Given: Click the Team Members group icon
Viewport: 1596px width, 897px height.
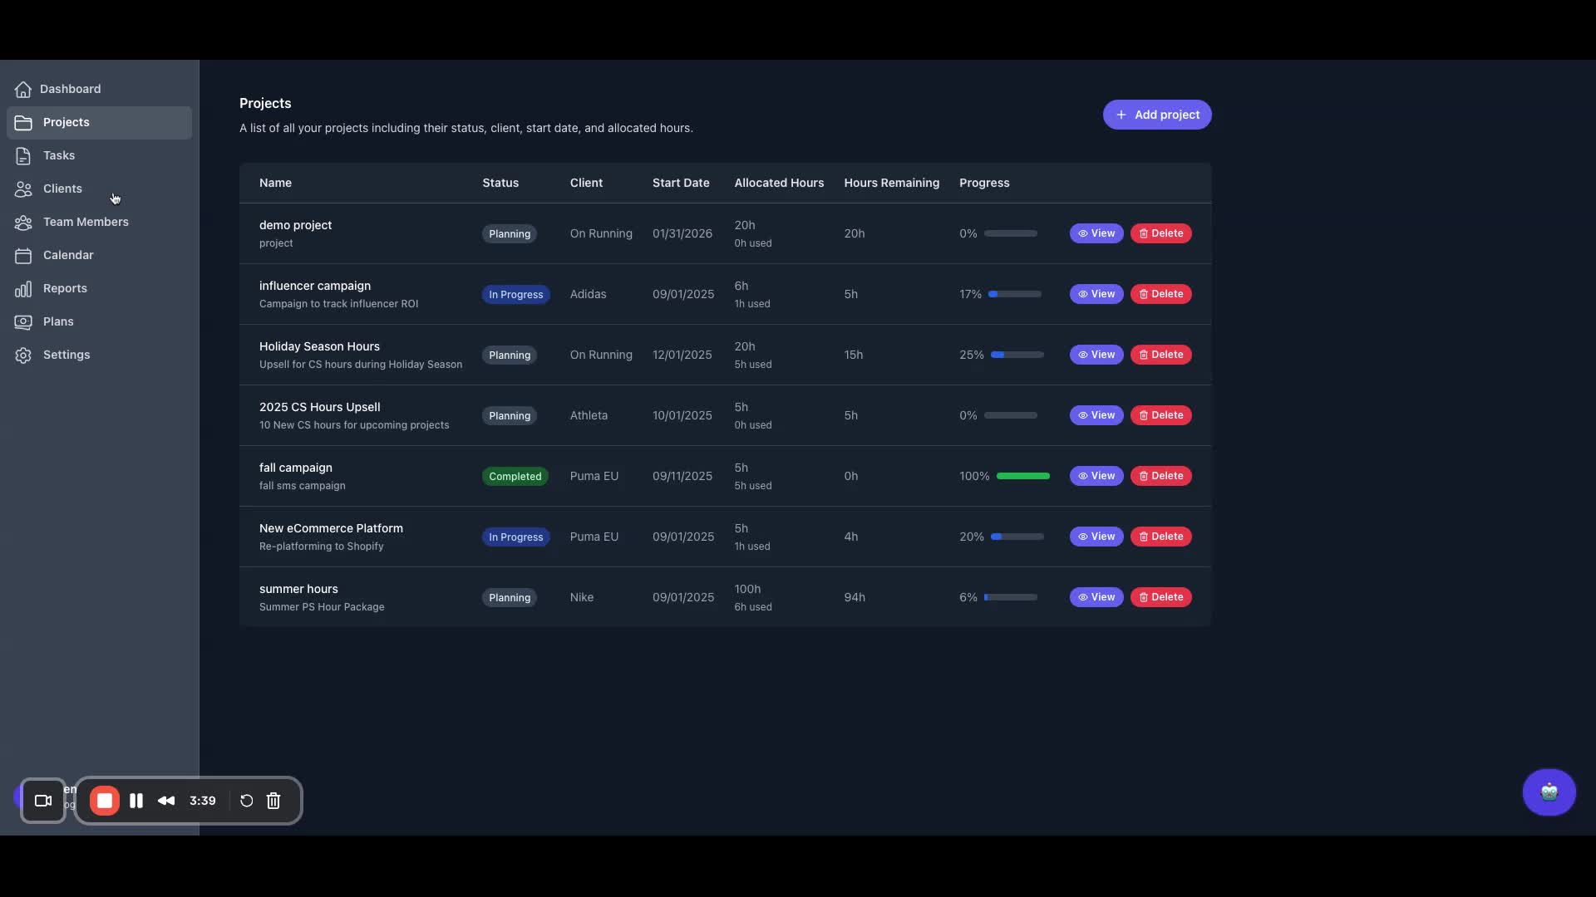Looking at the screenshot, I should (23, 222).
